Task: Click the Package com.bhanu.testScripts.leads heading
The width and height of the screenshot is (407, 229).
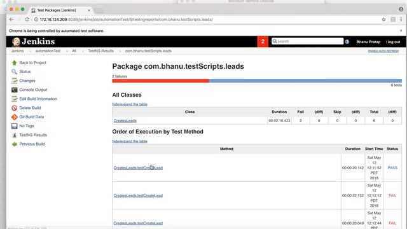Action: pos(178,66)
